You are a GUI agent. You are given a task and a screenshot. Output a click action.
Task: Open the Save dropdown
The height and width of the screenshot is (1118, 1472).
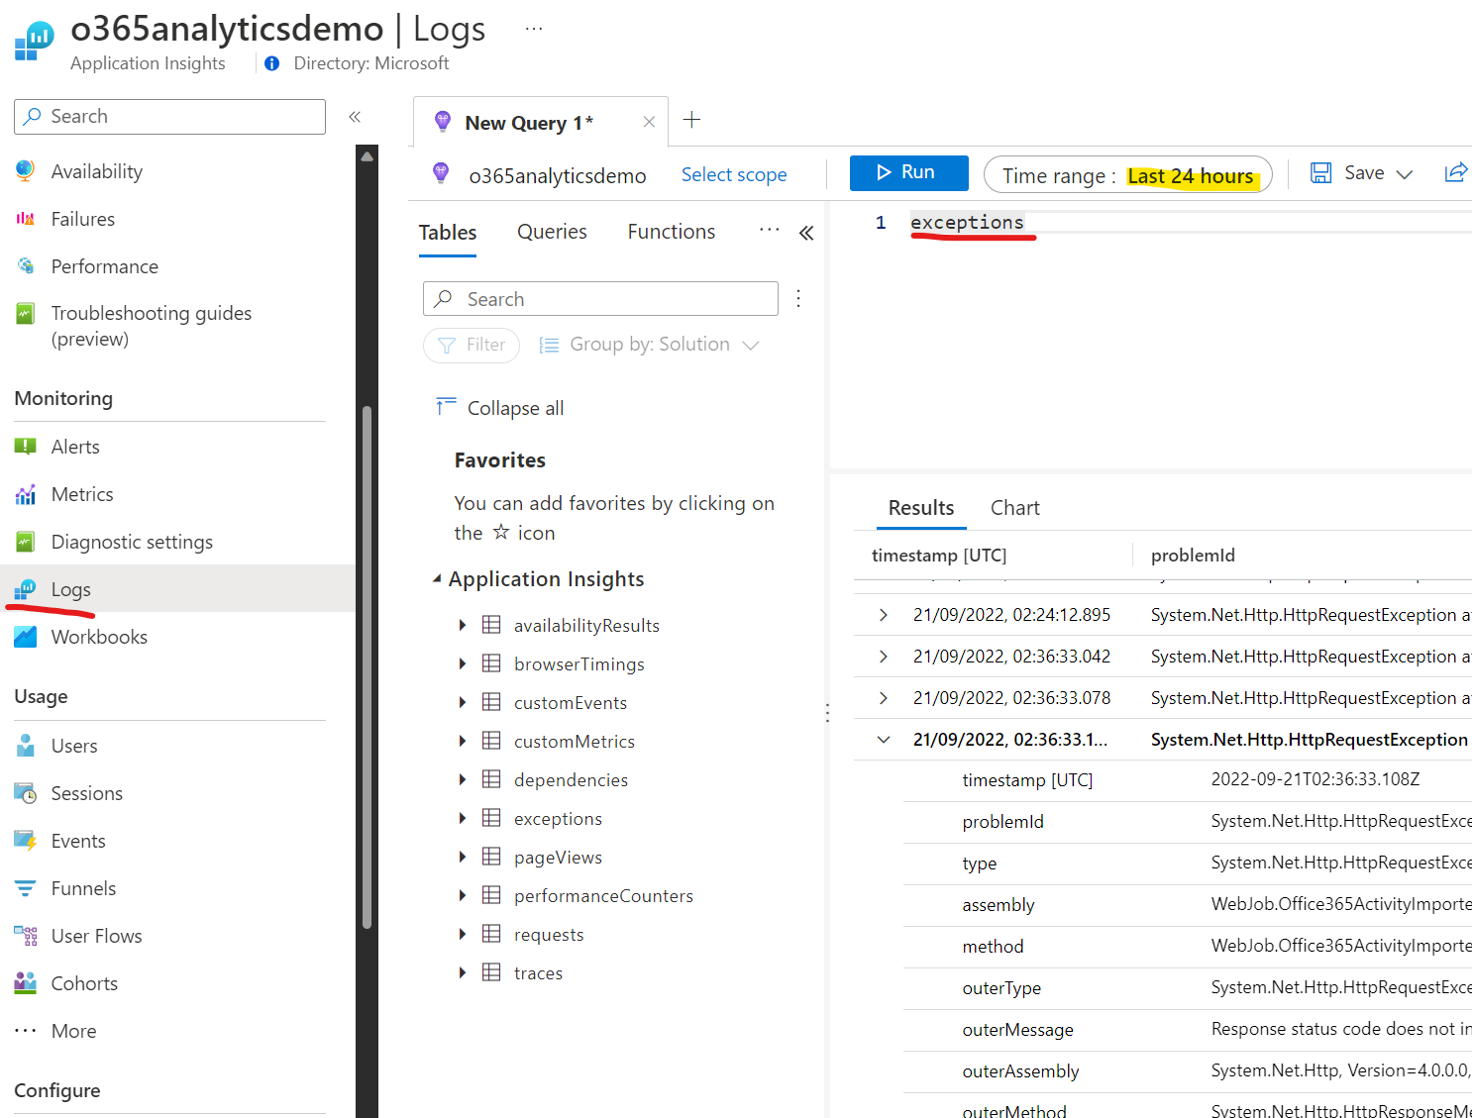tap(1404, 174)
